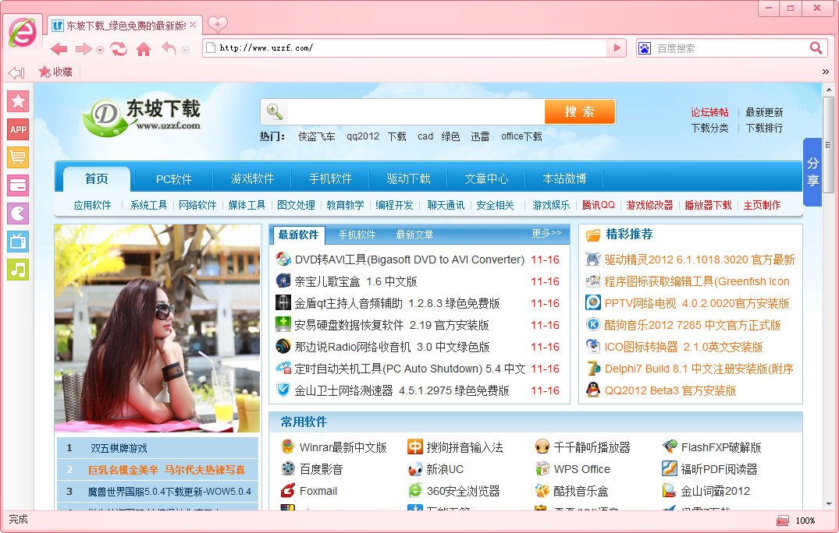The width and height of the screenshot is (839, 533).
Task: Close the 东坡下载 tab
Action: 193,25
